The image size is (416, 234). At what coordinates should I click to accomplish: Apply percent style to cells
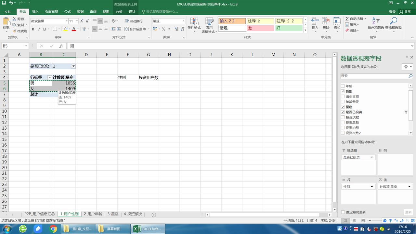(163, 29)
